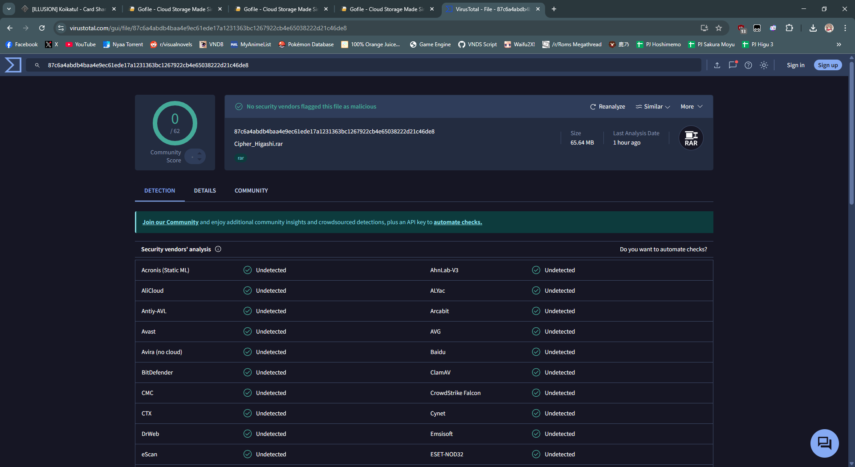Open the Game Engine bookmark

pyautogui.click(x=430, y=44)
